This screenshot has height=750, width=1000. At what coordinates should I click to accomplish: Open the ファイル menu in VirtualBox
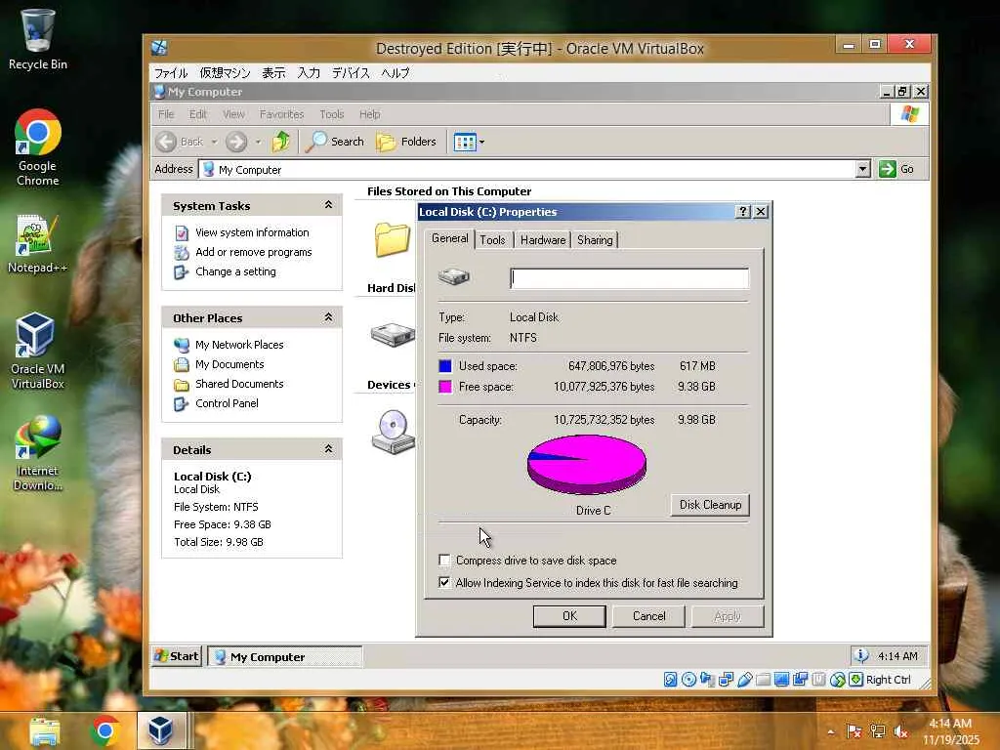(x=171, y=72)
